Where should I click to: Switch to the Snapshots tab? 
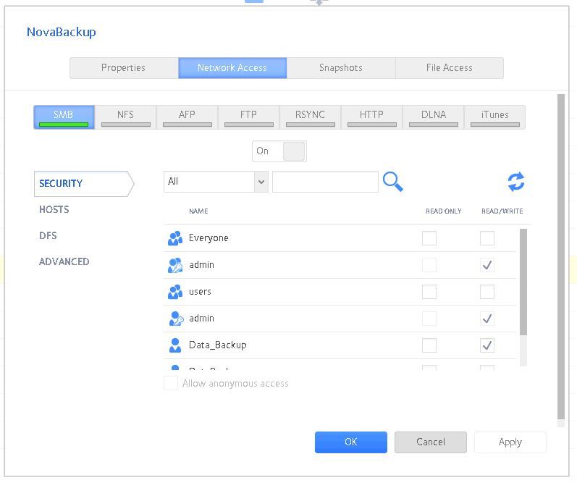pyautogui.click(x=340, y=68)
